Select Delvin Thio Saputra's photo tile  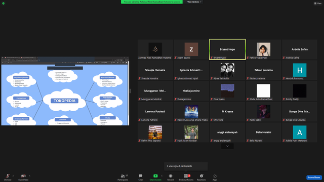click(x=155, y=132)
